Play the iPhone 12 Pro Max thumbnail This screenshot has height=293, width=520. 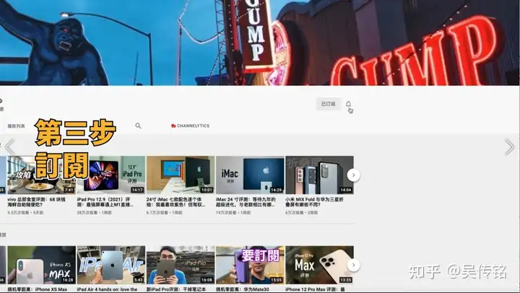319,265
